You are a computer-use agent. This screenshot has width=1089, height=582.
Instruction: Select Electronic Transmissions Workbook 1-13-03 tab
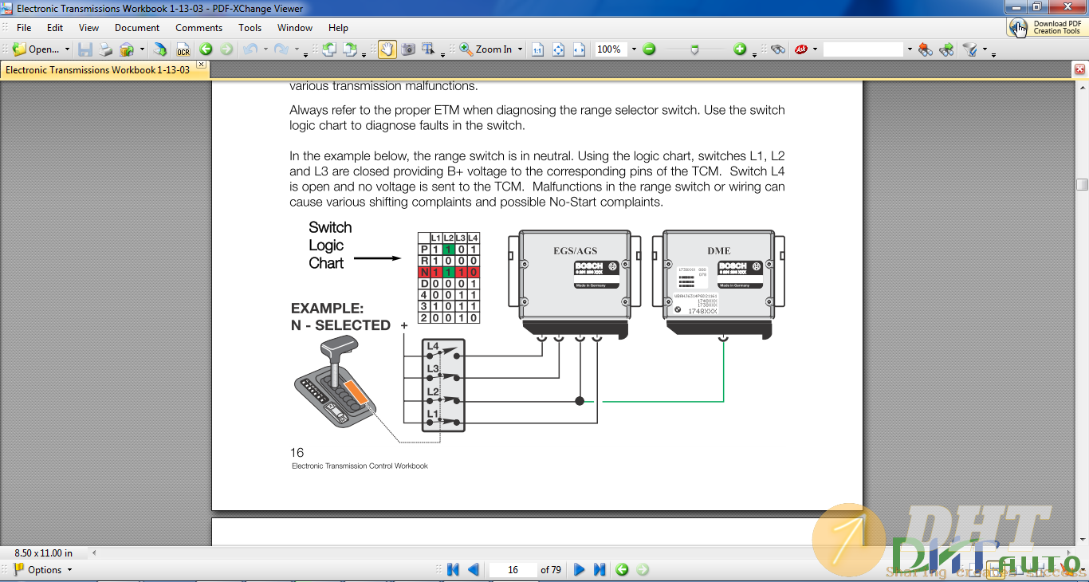[x=97, y=70]
